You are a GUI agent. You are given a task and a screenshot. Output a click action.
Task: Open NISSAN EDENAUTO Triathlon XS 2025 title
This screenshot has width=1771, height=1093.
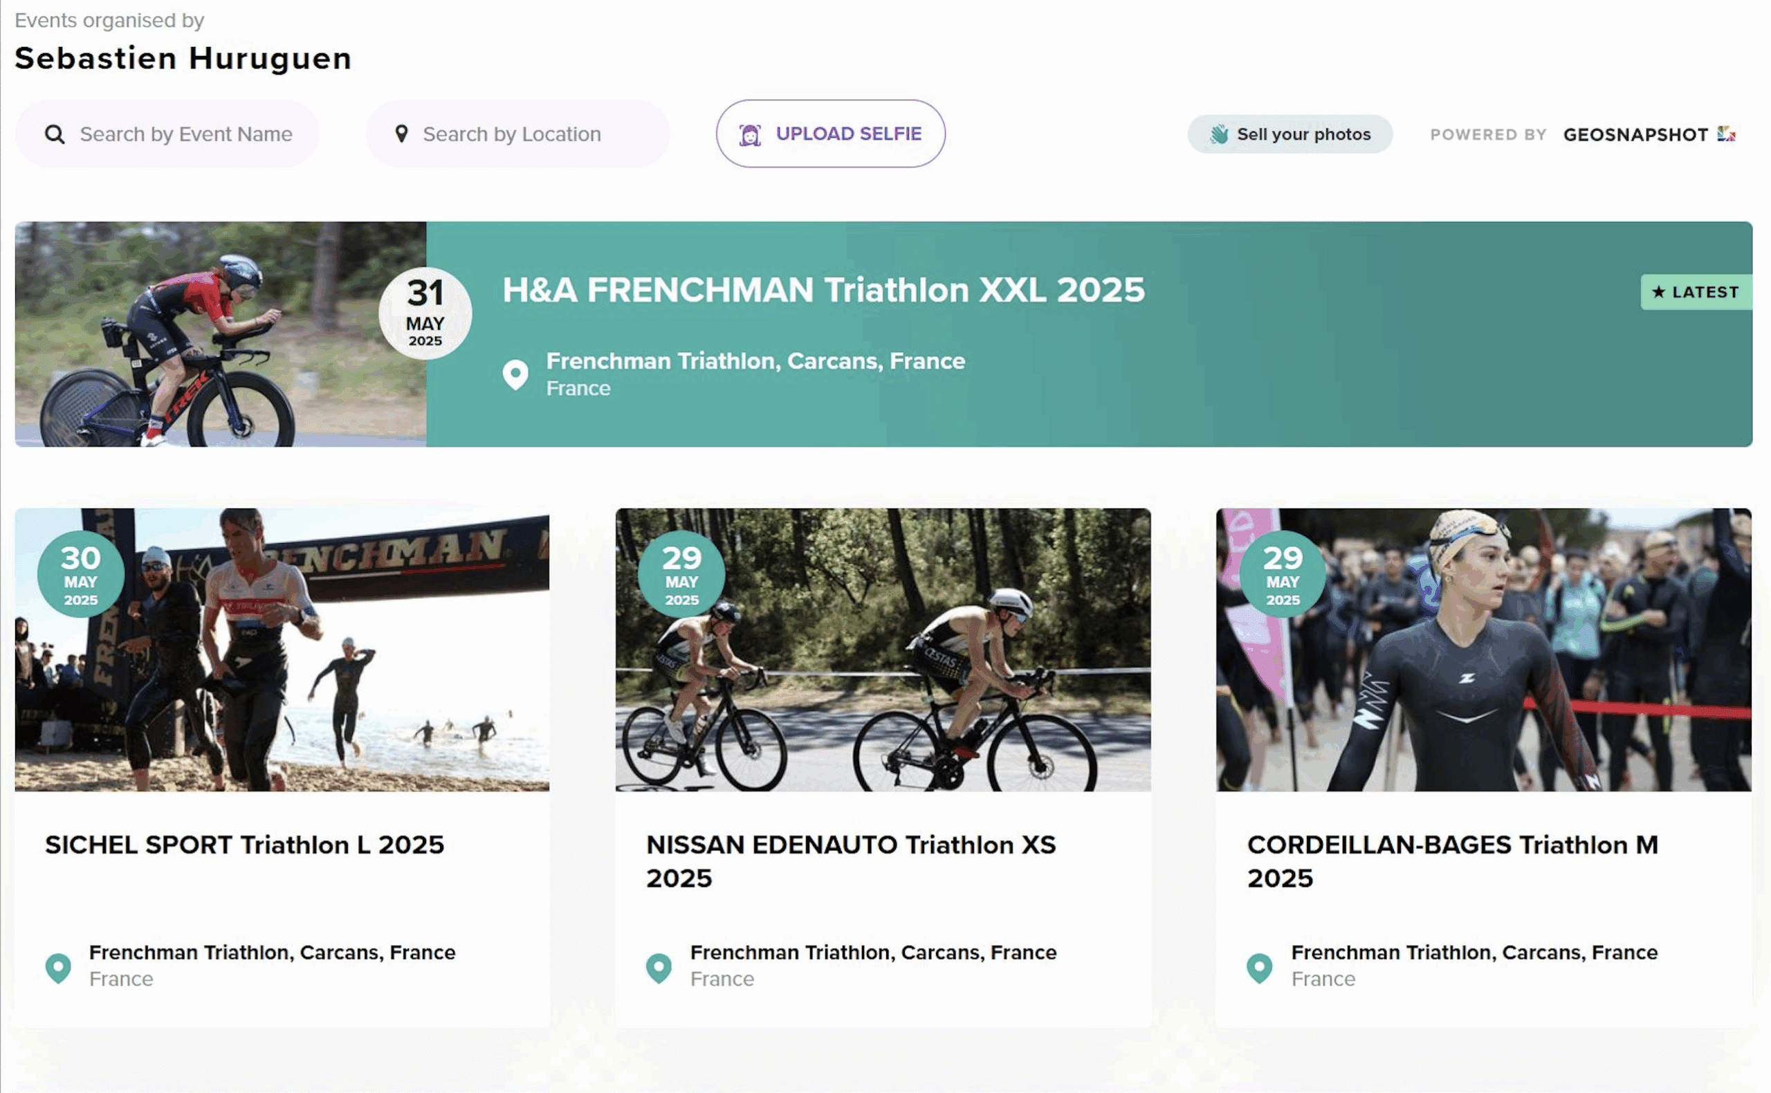[x=851, y=862]
